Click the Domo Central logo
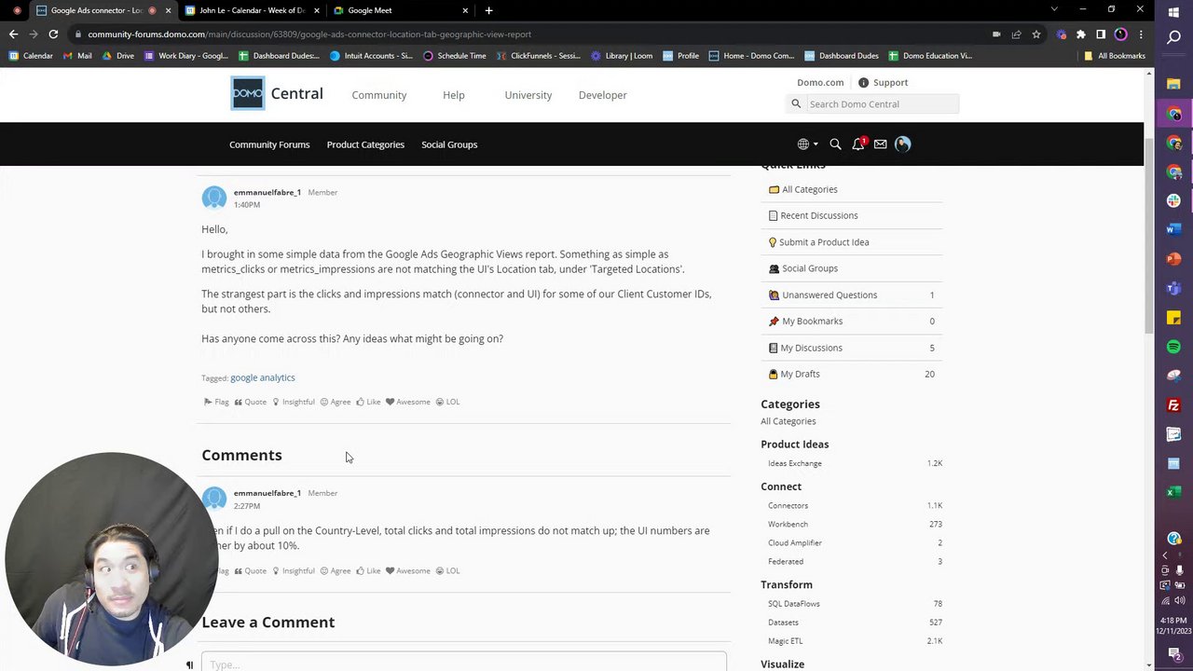 click(277, 94)
